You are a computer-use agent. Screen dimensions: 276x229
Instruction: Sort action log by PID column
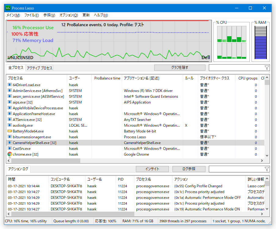pos(125,179)
